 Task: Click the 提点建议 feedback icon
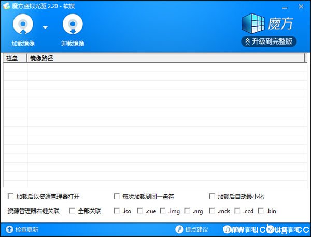[179, 229]
